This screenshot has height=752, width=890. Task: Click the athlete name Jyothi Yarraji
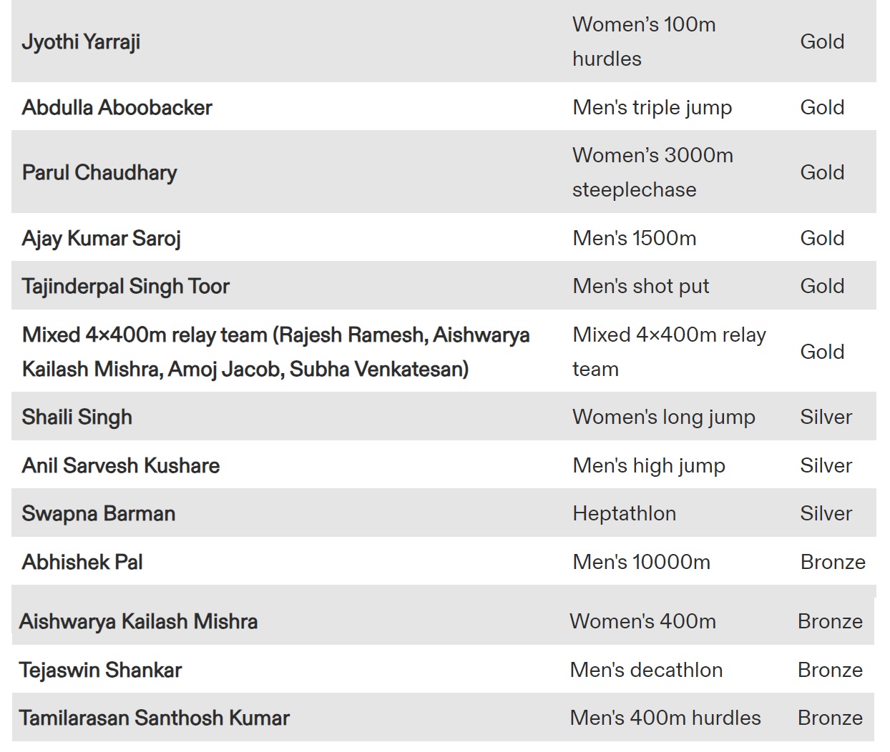(x=81, y=41)
